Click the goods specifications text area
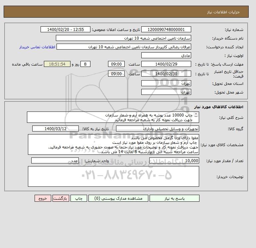The image size is (256, 248). [x=113, y=145]
